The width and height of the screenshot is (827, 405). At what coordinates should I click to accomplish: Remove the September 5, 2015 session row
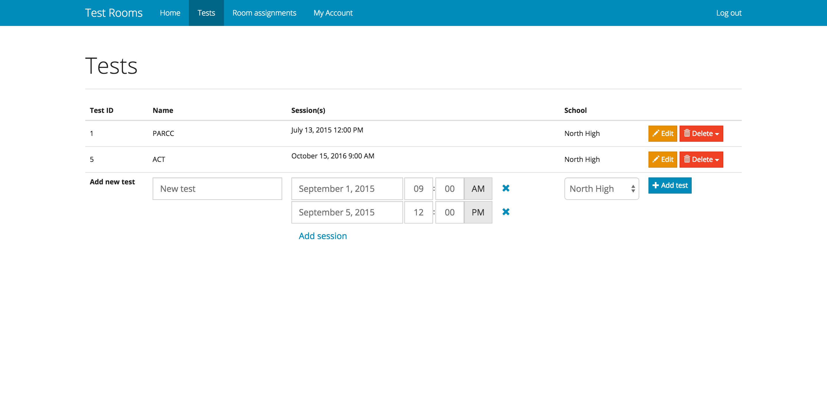pyautogui.click(x=506, y=212)
